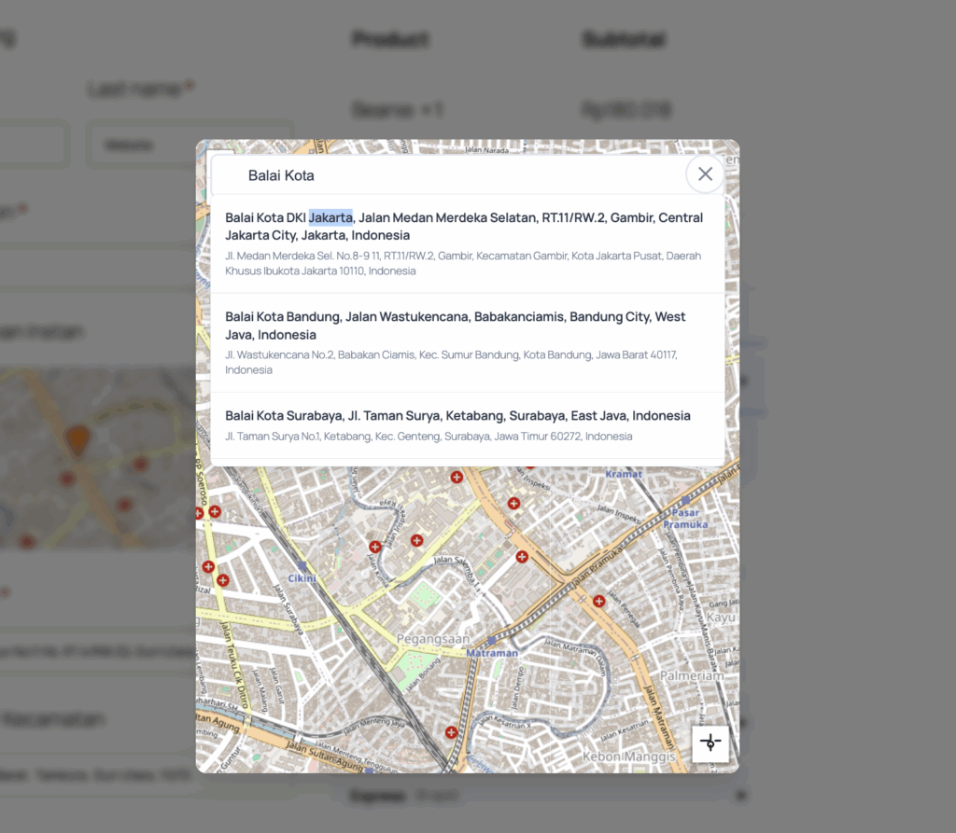Click the red marker near the Kramat label
Image resolution: width=956 pixels, height=833 pixels.
click(513, 502)
